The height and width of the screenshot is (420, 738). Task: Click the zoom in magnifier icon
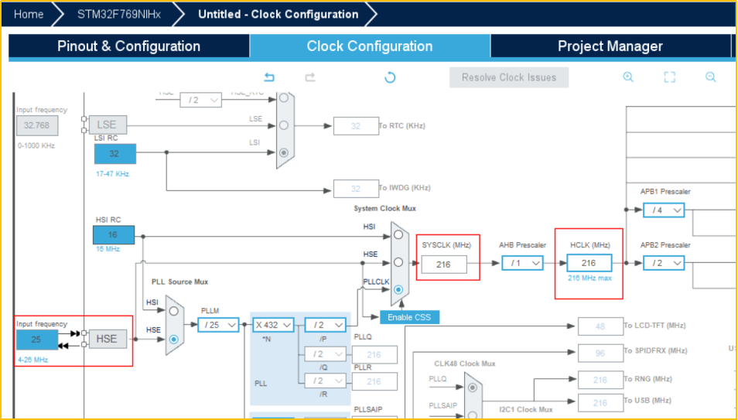tap(628, 77)
